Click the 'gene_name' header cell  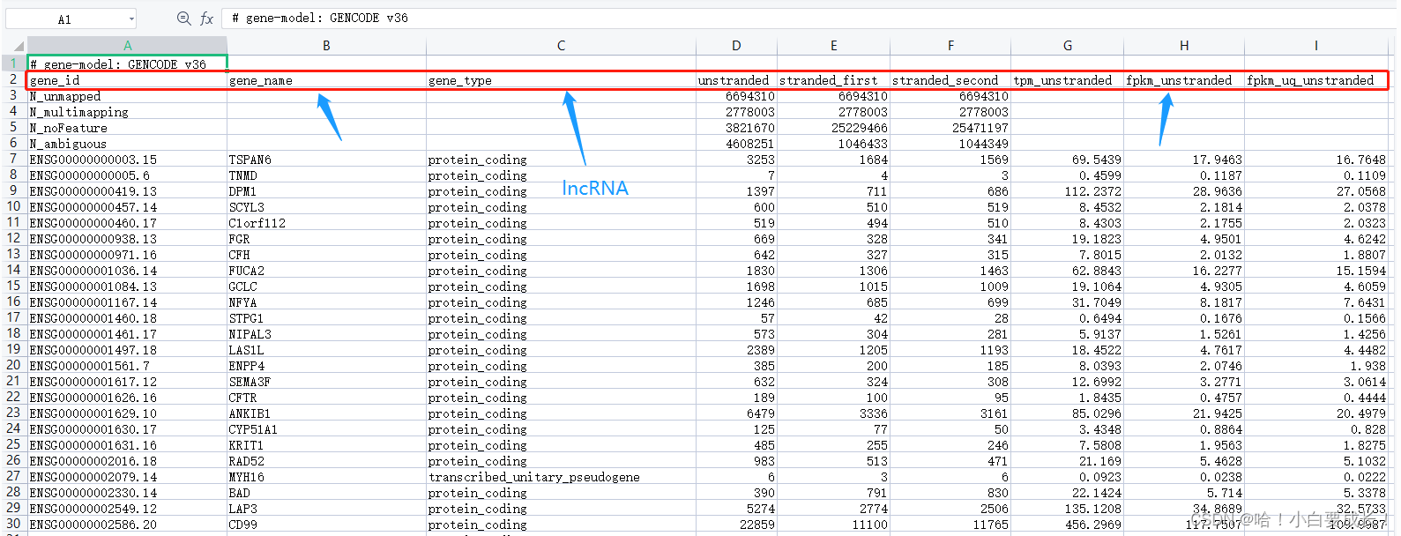[326, 80]
